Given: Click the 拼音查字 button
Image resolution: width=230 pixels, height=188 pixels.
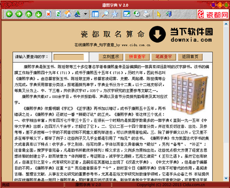Looking at the screenshot, I should pos(137,57).
